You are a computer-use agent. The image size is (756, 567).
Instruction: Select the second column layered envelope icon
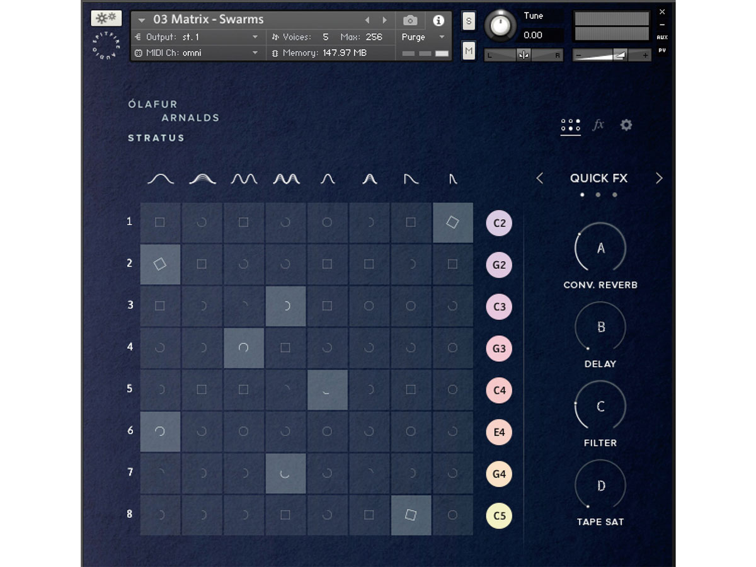point(202,180)
